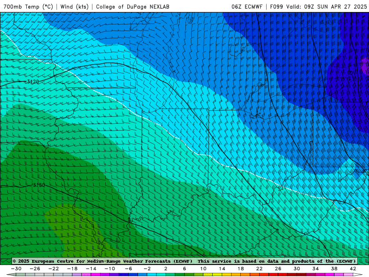Click the 42 colorbar tick label
Screen dimensions: 369x277
pyautogui.click(x=353, y=269)
